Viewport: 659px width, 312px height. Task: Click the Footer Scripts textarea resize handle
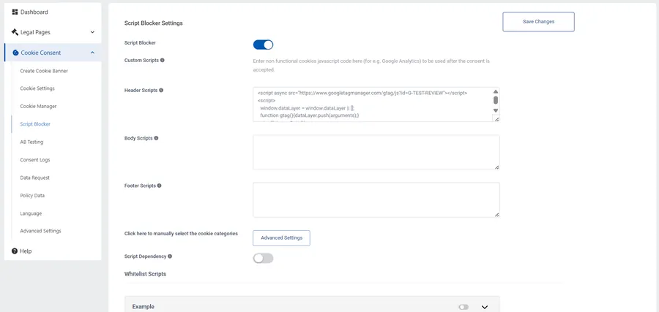(496, 214)
